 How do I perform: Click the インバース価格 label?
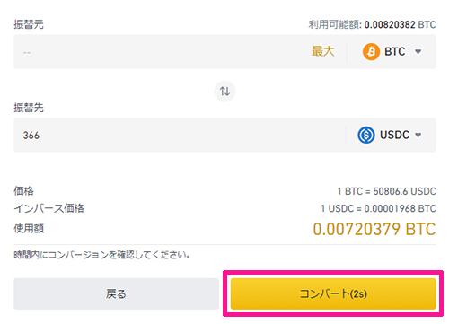coord(49,208)
